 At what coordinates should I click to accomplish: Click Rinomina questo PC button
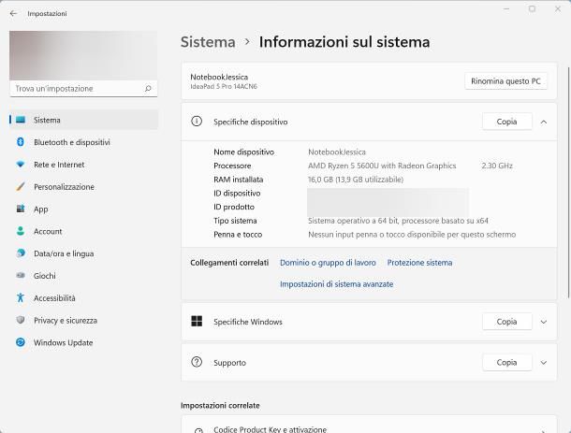click(x=505, y=81)
